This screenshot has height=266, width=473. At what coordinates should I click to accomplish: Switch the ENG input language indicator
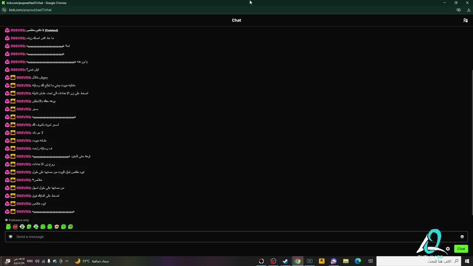pos(30,261)
